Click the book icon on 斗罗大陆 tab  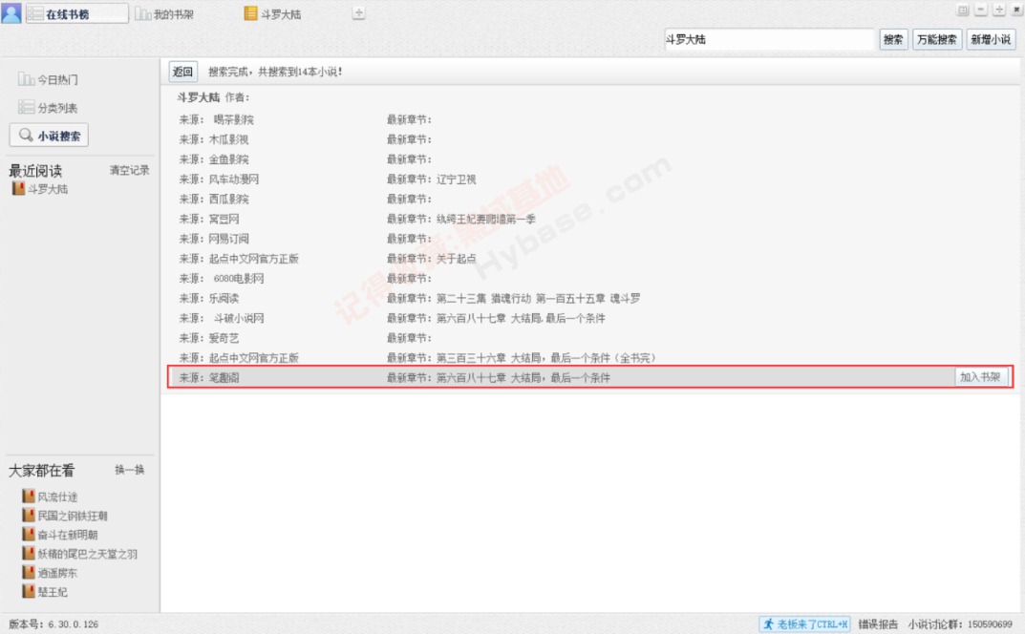click(250, 13)
